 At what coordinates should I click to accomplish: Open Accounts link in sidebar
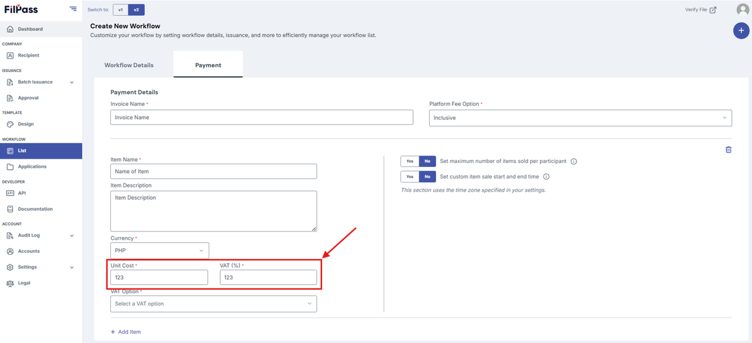pos(29,251)
